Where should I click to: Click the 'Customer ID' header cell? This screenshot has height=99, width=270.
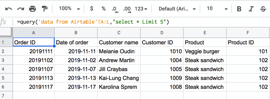coord(162,42)
